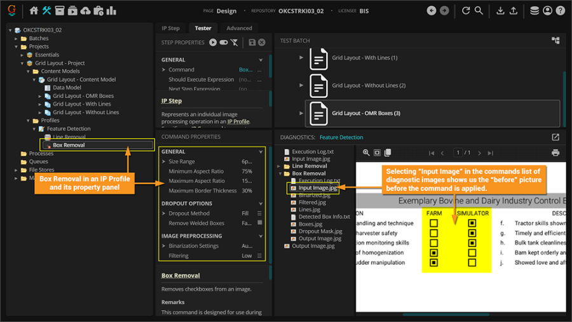The width and height of the screenshot is (572, 322).
Task: Open the Design tools wrench icon
Action: click(47, 11)
